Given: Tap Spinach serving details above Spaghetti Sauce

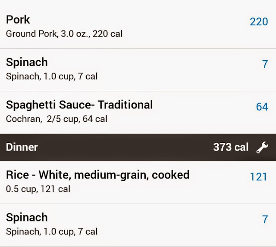Looking at the screenshot, I should tap(52, 77).
